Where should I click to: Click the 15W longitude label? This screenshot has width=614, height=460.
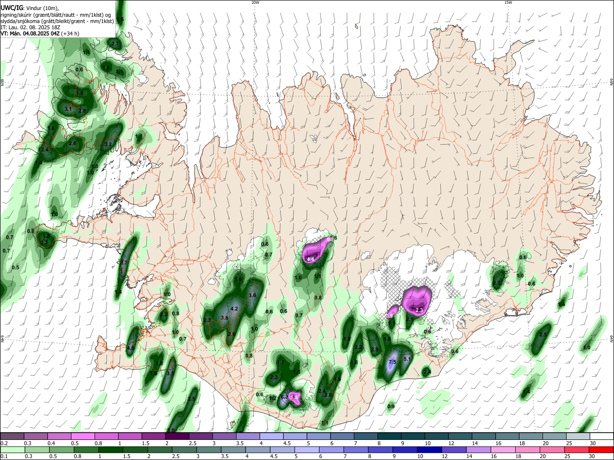tap(508, 2)
